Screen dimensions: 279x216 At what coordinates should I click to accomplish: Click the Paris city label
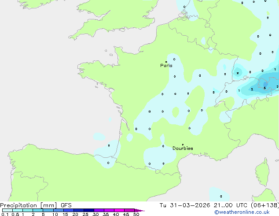pyautogui.click(x=166, y=66)
